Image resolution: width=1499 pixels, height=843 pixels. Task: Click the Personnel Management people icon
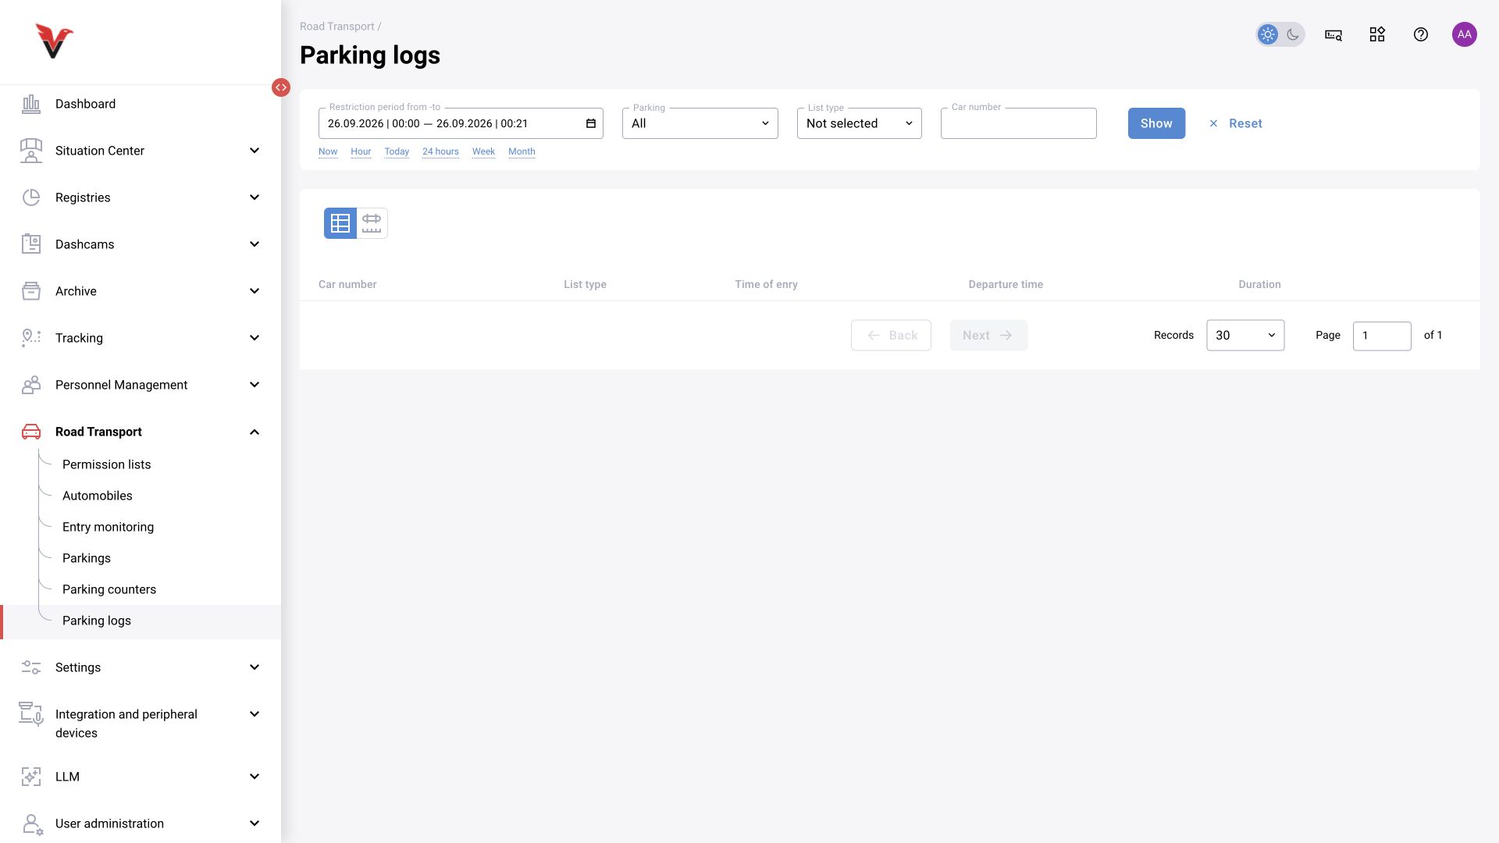point(31,385)
